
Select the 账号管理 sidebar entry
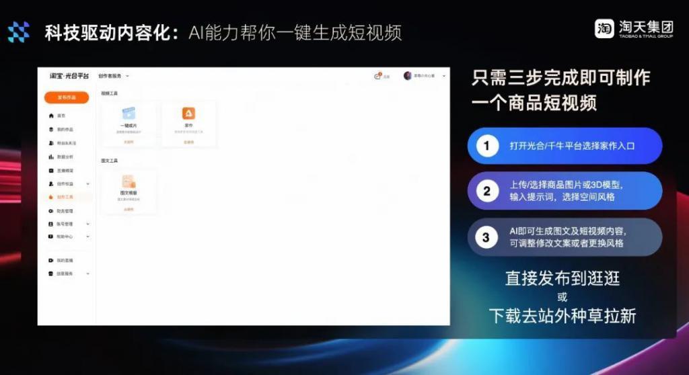pos(61,224)
